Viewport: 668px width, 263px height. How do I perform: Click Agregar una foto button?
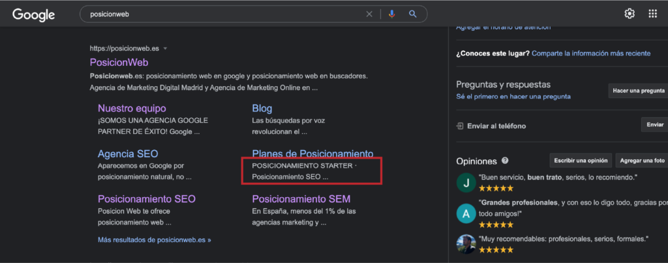click(642, 161)
